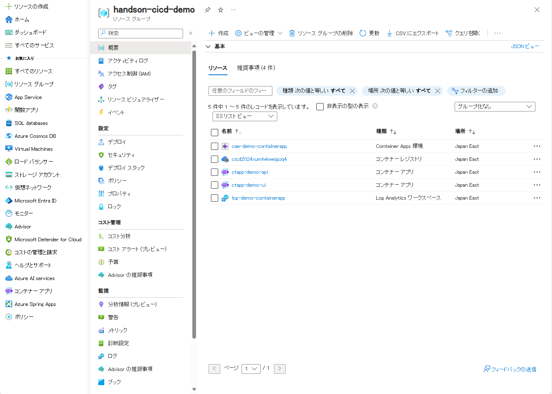This screenshot has height=394, width=552.
Task: Open the グループ化なし grouping dropdown
Action: 495,106
